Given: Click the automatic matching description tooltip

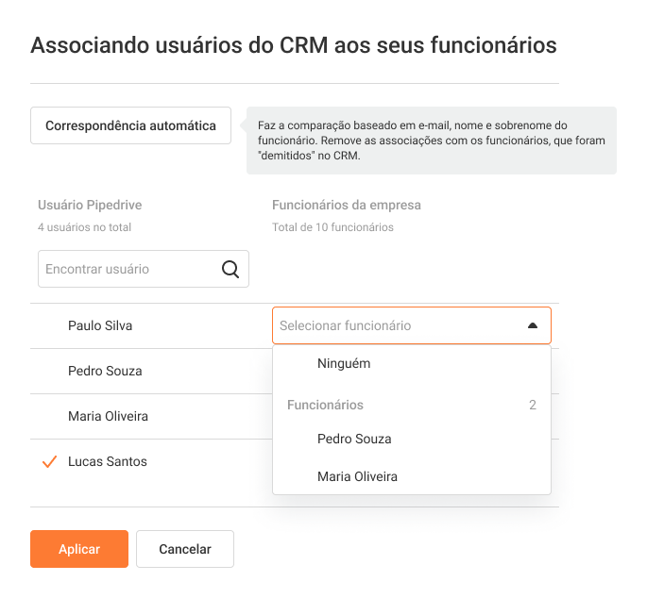Looking at the screenshot, I should click(x=431, y=141).
